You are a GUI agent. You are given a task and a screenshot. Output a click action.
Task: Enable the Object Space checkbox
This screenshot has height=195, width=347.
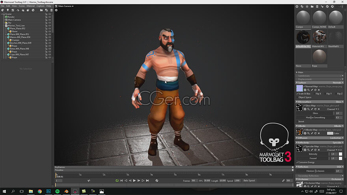[x=297, y=97]
